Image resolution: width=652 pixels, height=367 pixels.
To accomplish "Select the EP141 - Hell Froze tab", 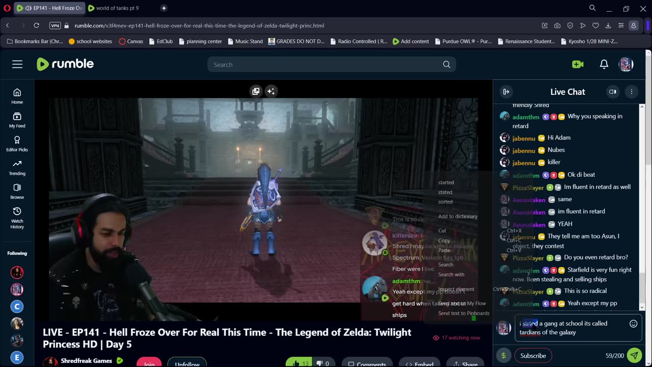I will click(x=49, y=8).
